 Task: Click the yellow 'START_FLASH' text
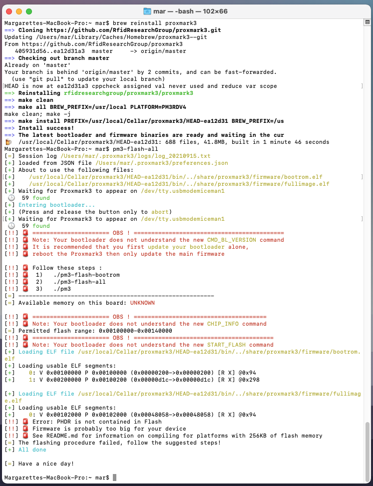(x=226, y=345)
